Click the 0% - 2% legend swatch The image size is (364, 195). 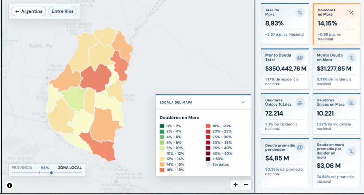click(x=162, y=126)
